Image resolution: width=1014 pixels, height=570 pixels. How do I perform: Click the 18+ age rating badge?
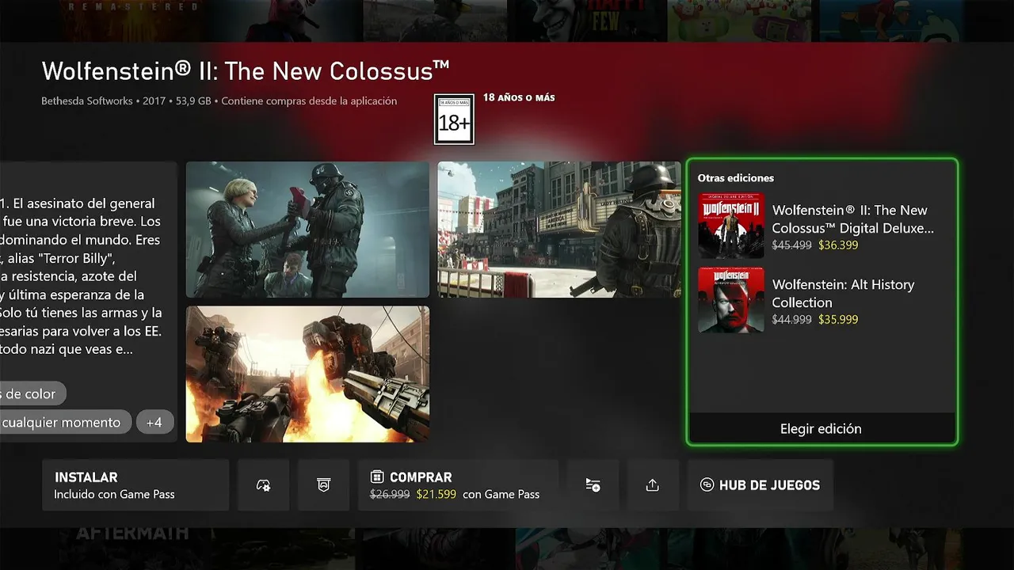coord(454,120)
